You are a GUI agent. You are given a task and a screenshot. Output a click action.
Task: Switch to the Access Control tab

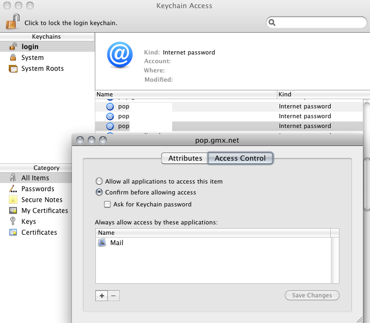pyautogui.click(x=240, y=158)
